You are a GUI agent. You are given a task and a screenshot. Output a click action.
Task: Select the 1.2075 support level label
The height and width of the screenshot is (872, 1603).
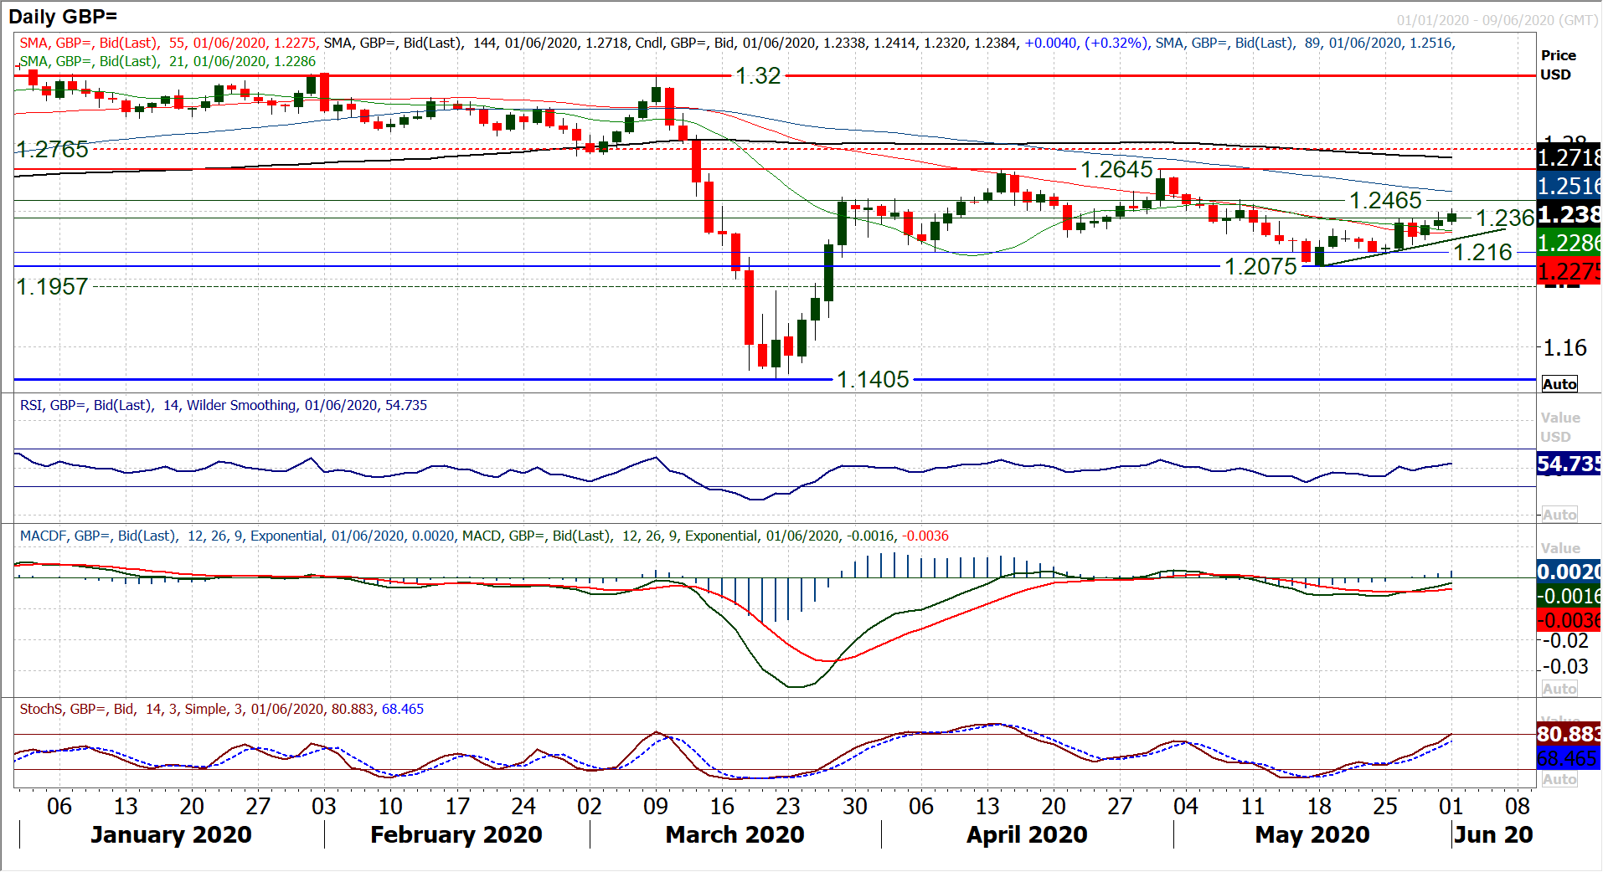click(x=1260, y=267)
